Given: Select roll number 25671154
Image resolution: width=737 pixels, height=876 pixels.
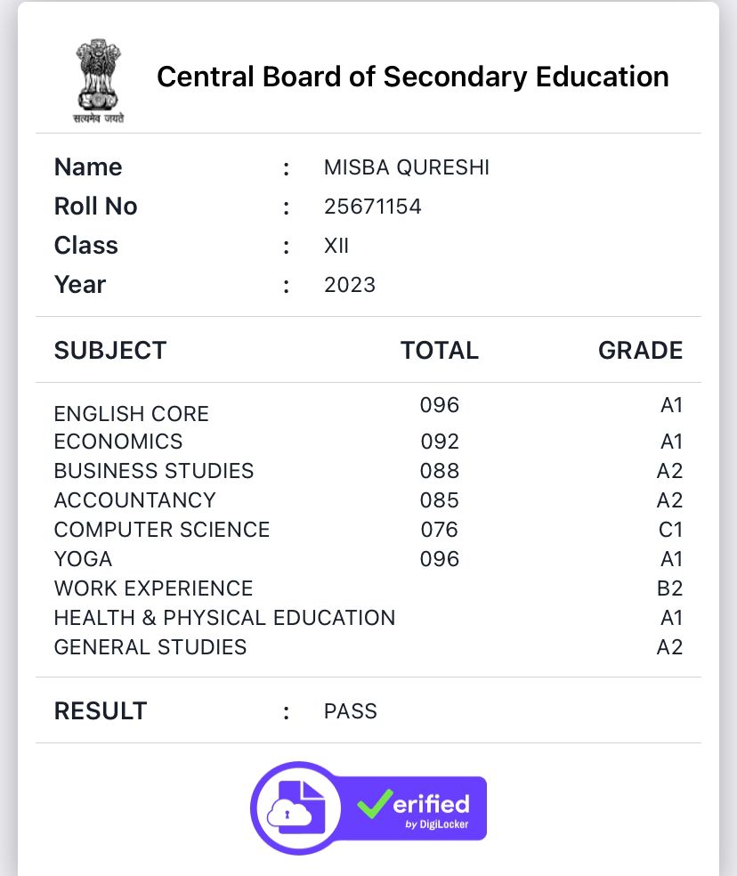Looking at the screenshot, I should pos(373,207).
